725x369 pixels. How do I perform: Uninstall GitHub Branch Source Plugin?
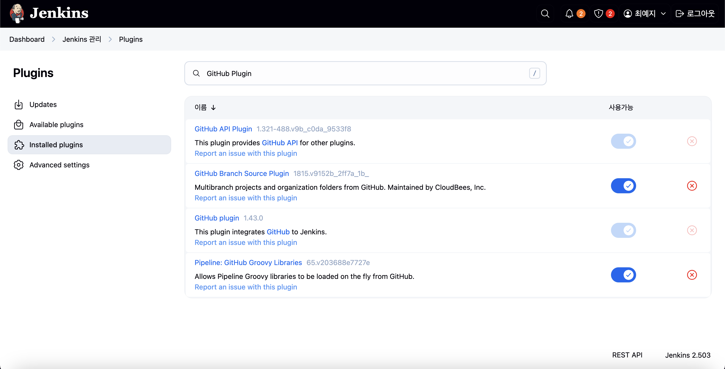(692, 186)
